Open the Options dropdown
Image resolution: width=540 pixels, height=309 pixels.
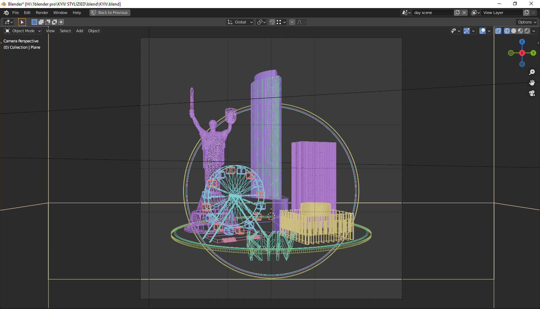pos(527,22)
